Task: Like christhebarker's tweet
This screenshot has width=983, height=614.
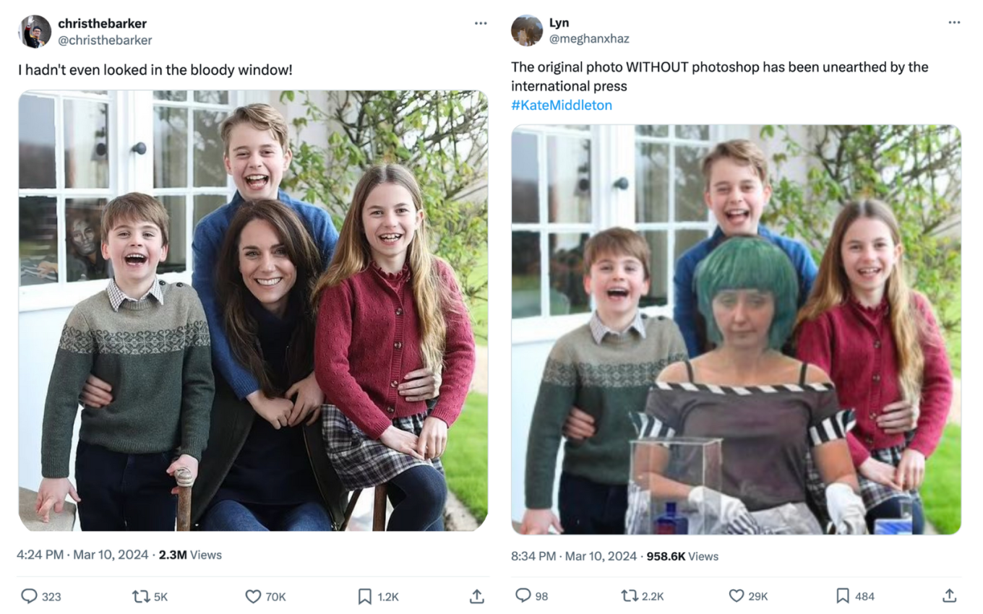Action: [x=253, y=596]
